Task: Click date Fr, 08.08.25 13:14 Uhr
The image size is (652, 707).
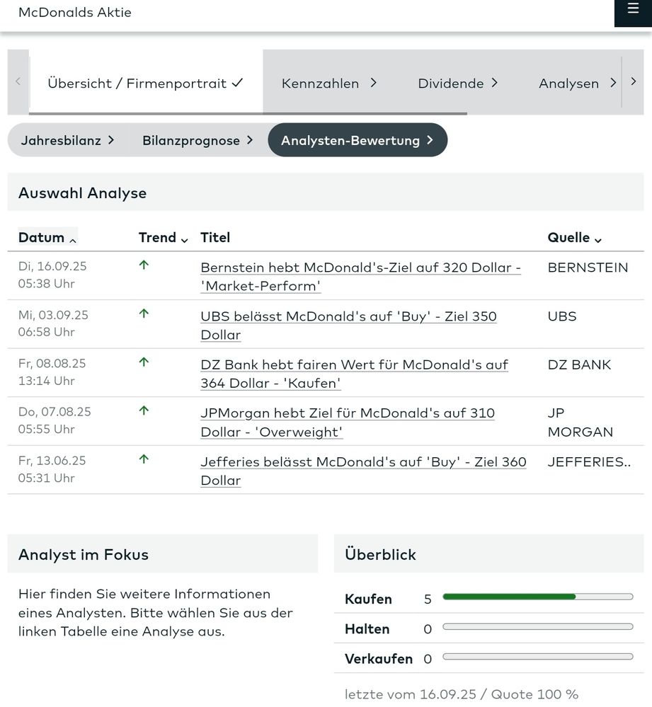Action: 52,372
